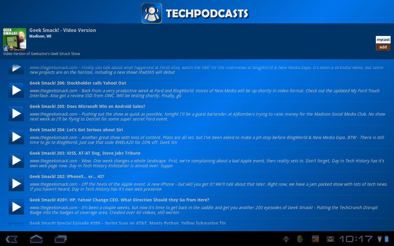The width and height of the screenshot is (394, 246).
Task: Select title 'Geek Smack! Special Episode #200'
Action: tap(128, 223)
